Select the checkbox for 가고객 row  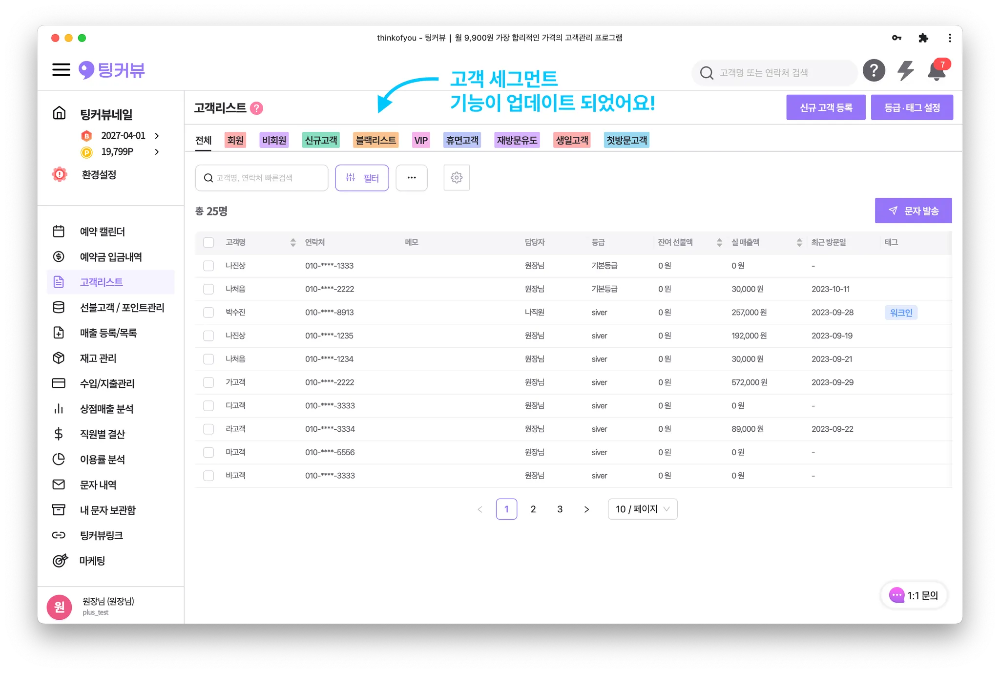(208, 382)
